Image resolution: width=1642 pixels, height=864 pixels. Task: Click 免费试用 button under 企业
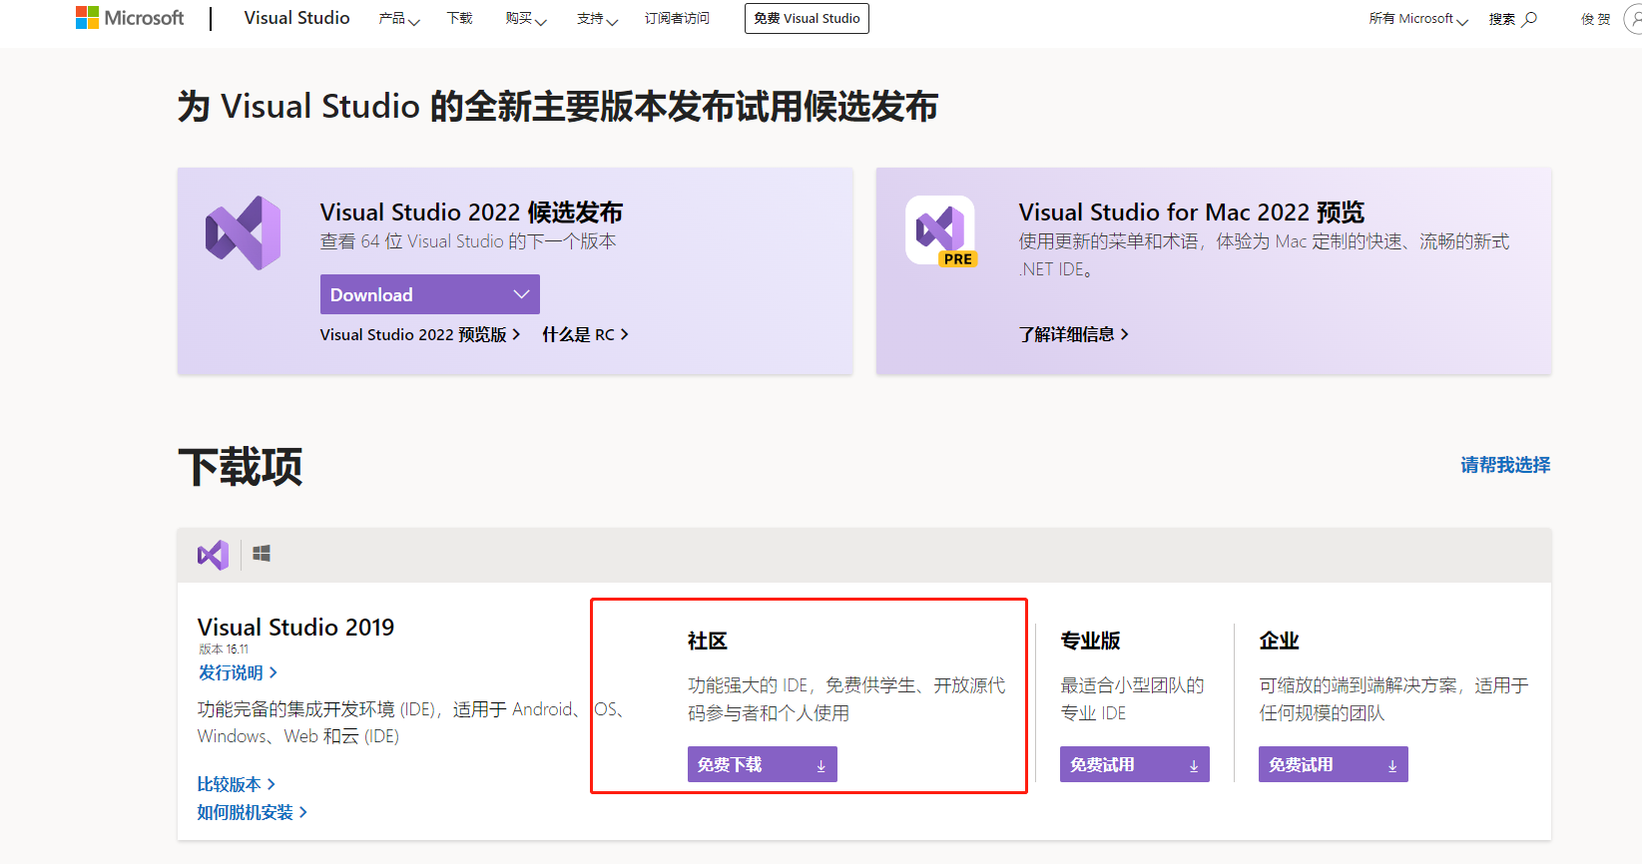1334,764
